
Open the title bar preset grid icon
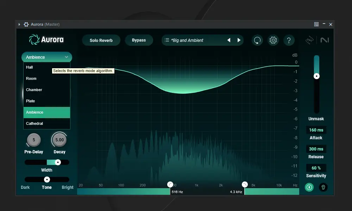(316, 24)
